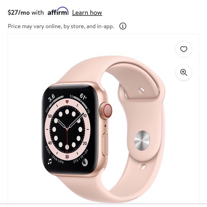Click the red triangle marker atop the dial
Screen dimensions: 207x207
[x=67, y=102]
